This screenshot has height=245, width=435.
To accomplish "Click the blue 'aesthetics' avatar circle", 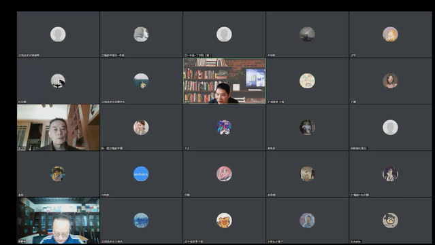I will point(141,174).
